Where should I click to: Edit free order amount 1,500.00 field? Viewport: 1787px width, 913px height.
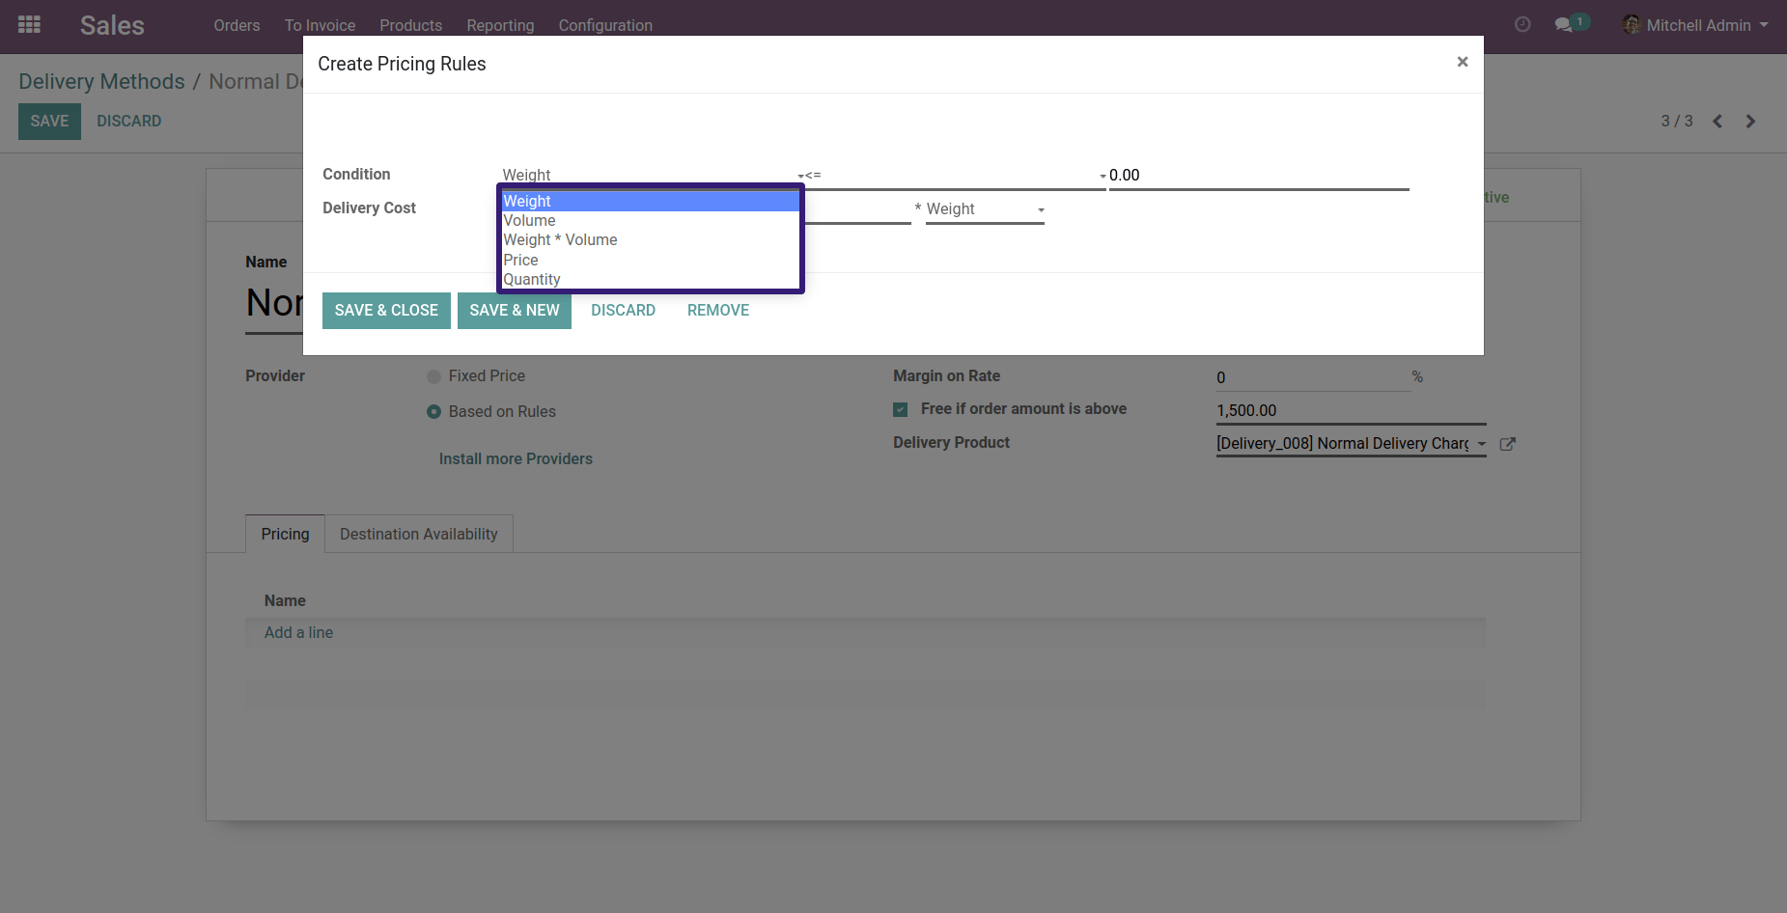tap(1352, 411)
